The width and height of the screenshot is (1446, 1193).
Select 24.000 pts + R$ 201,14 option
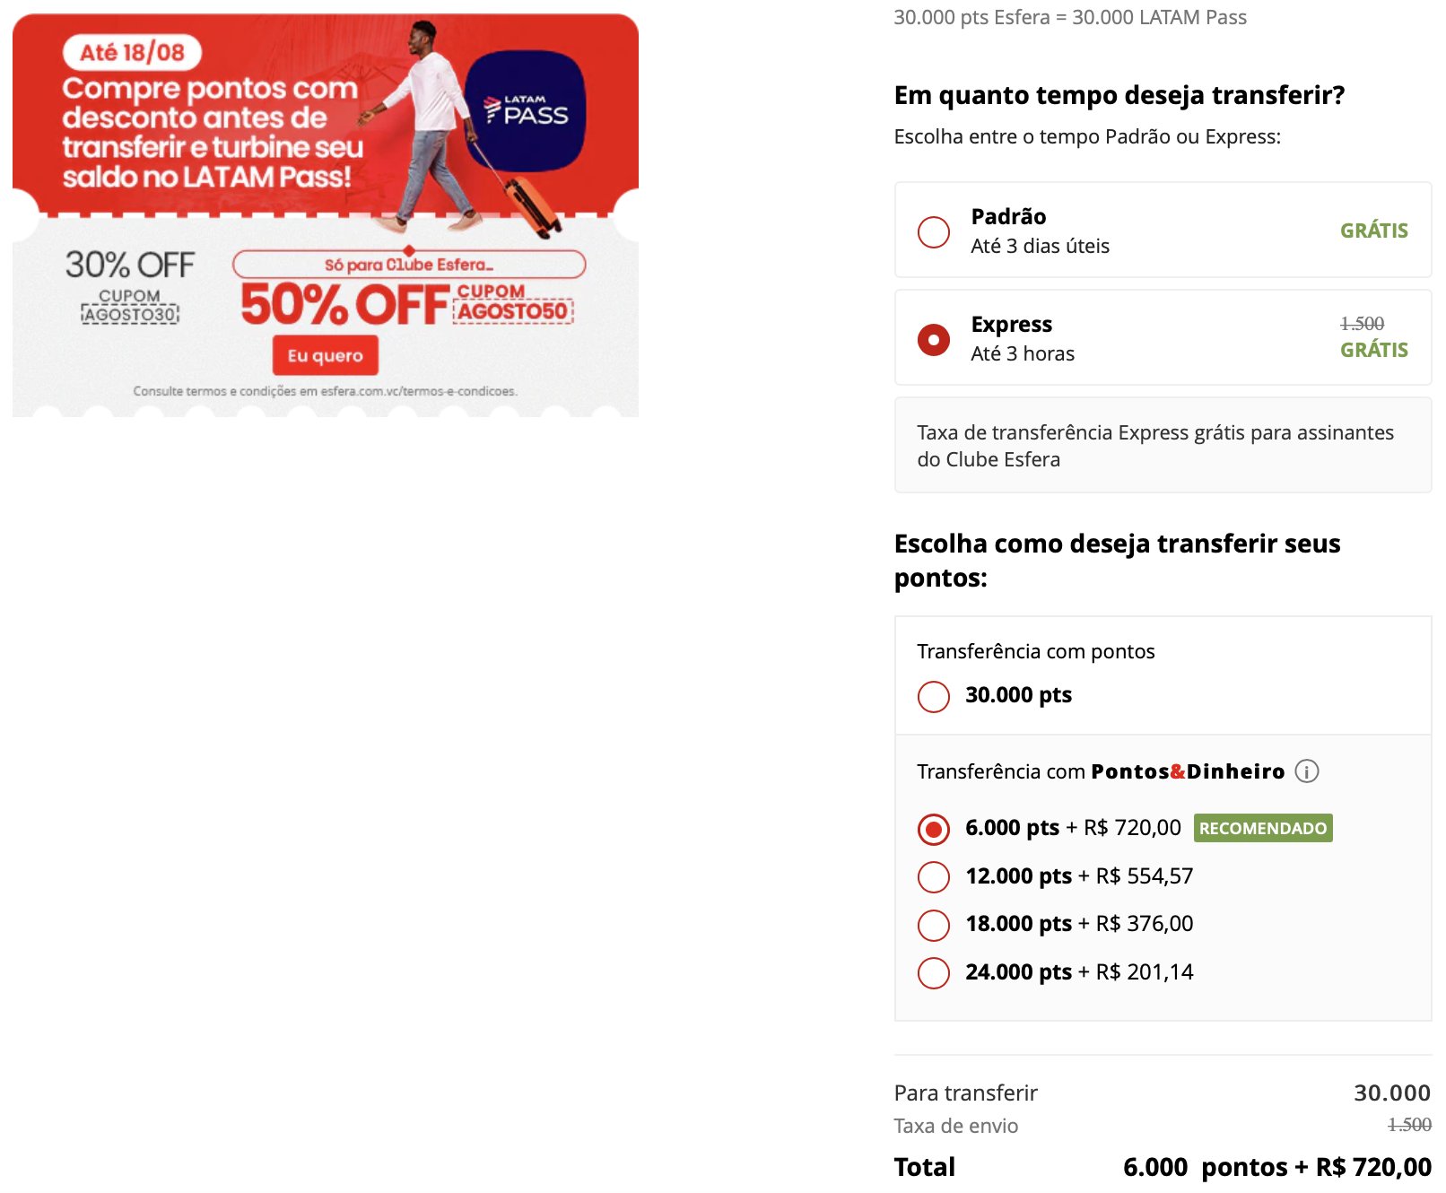click(934, 973)
